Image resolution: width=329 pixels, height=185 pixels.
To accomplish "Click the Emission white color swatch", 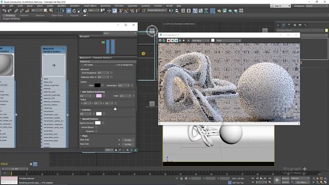I will coord(99,114).
